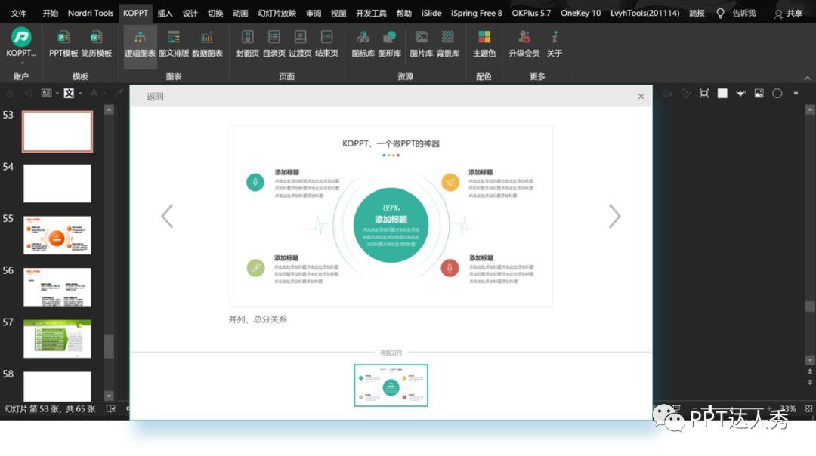Select slide 55 thumbnail
This screenshot has width=816, height=456.
tap(57, 235)
